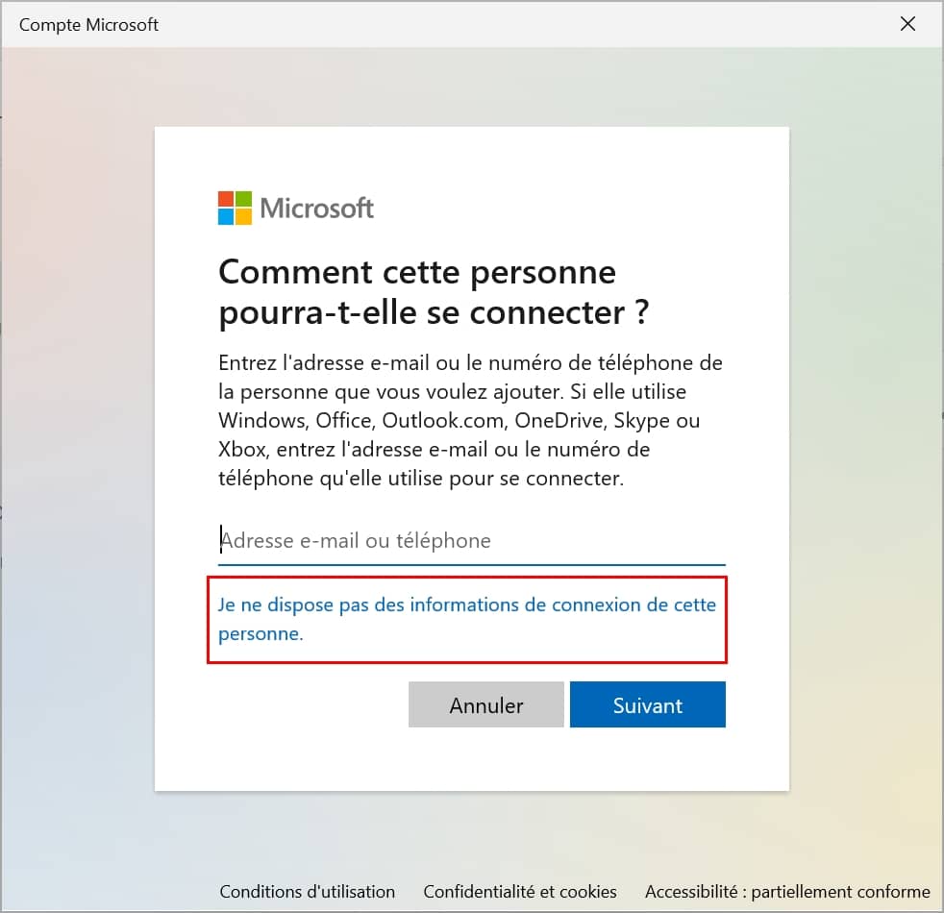Click the word Xbox in the description
This screenshot has height=913, width=944.
coord(238,450)
